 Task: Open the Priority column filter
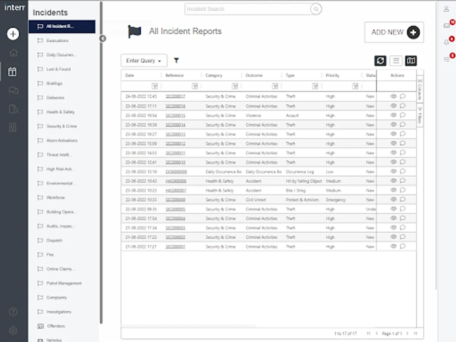355,86
